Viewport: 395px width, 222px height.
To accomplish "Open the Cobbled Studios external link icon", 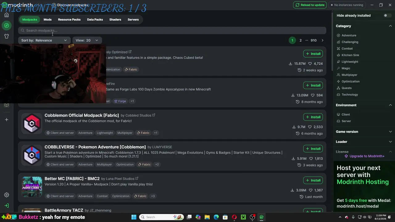I will pos(154,115).
